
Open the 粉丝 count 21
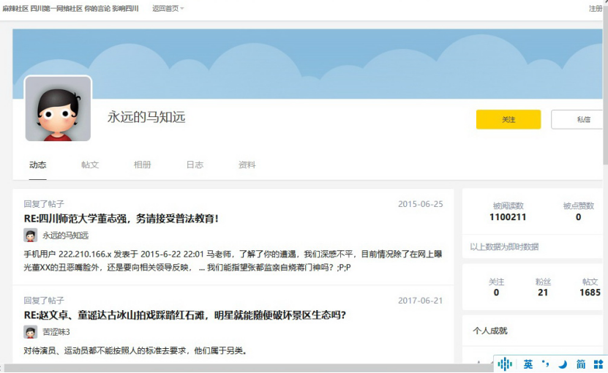pos(543,293)
